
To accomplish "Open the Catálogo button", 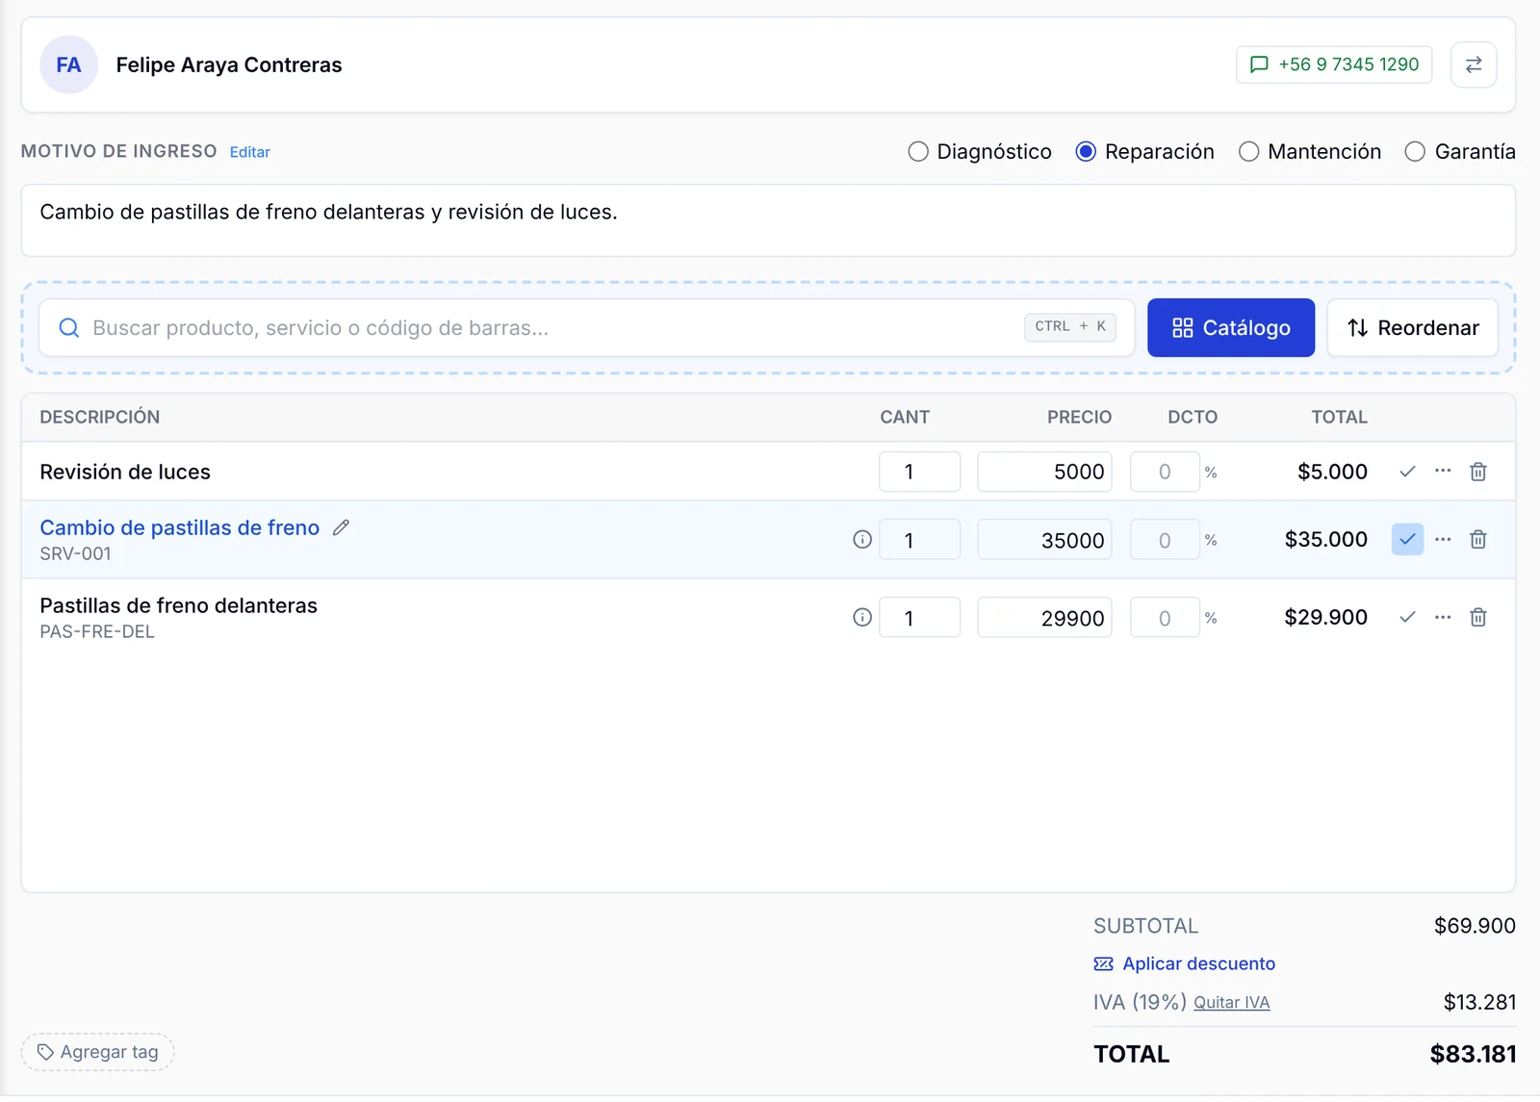I will point(1231,327).
